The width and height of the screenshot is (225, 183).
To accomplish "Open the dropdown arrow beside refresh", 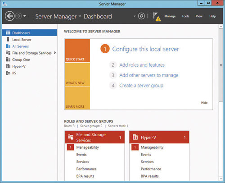I will (x=135, y=16).
